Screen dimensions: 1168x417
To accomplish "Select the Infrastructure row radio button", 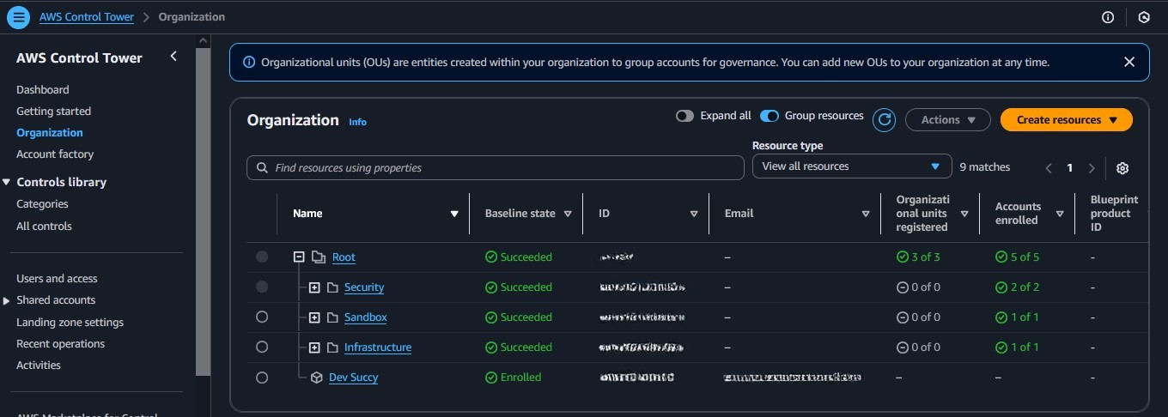I will (262, 347).
